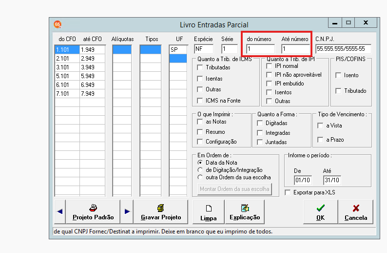
Task: Select até CFO cell 6.949
Action: pos(92,85)
